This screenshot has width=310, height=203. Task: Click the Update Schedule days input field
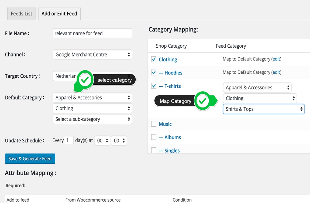coord(68,140)
